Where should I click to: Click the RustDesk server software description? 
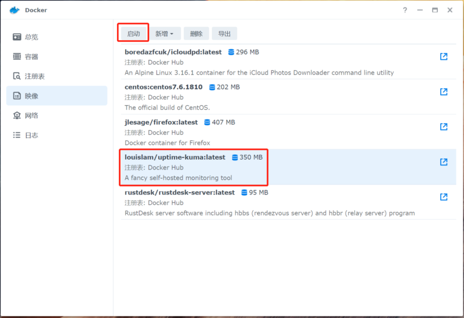[x=270, y=213]
